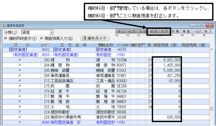Click the 補助 toolbar button
Viewport: 216px width, 126px height.
coord(153,31)
